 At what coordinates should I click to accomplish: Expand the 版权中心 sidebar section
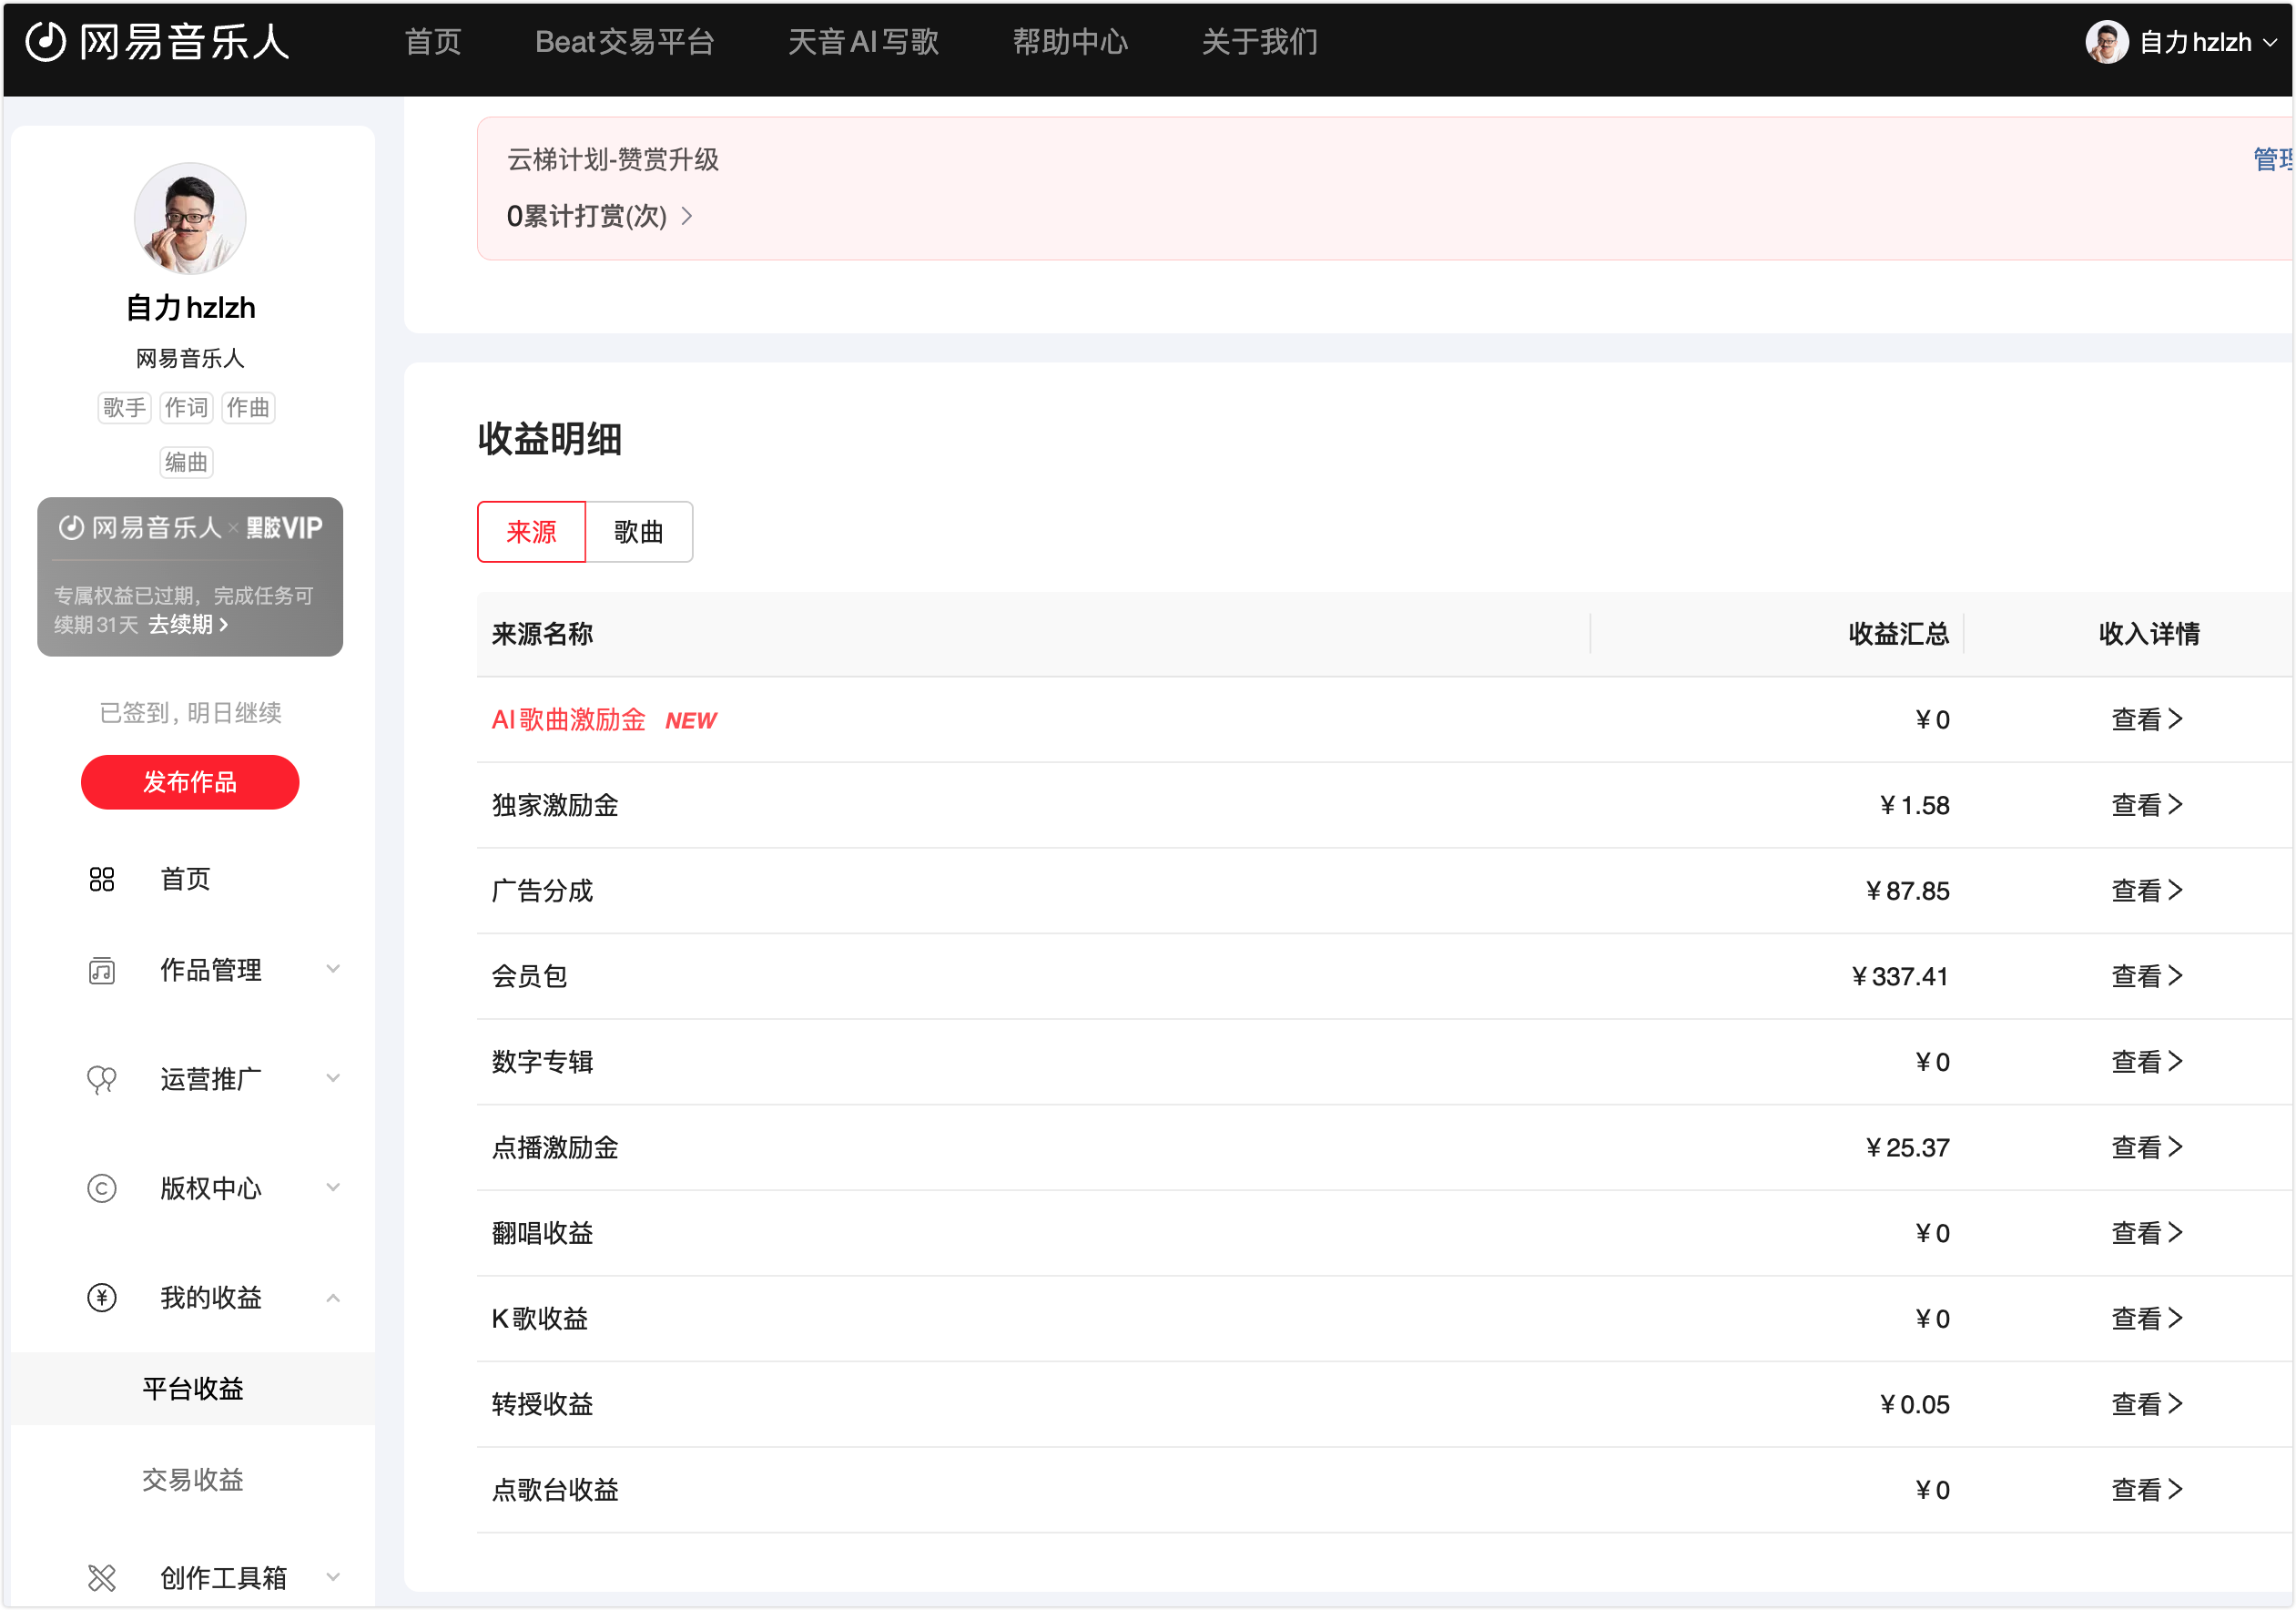pos(333,1187)
